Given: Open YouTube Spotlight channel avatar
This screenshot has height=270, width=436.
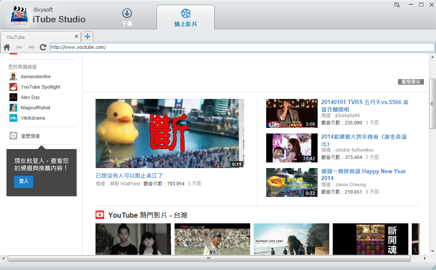Looking at the screenshot, I should coord(13,87).
